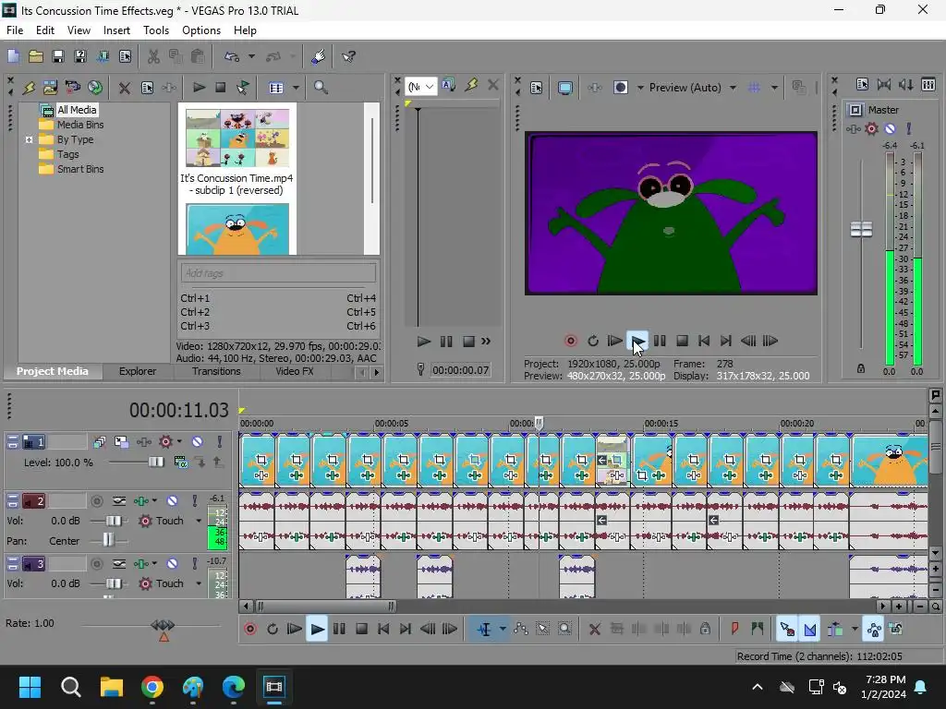Screen dimensions: 946x709
Task: Open the Overlays dropdown arrow in preview
Action: point(774,88)
